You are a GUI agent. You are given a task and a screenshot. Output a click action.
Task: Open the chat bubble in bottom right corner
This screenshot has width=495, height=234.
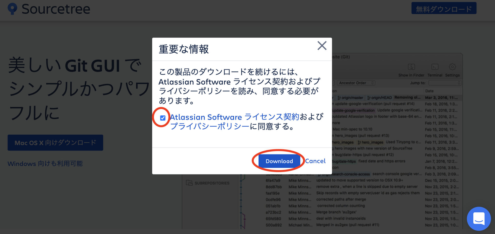(x=478, y=219)
